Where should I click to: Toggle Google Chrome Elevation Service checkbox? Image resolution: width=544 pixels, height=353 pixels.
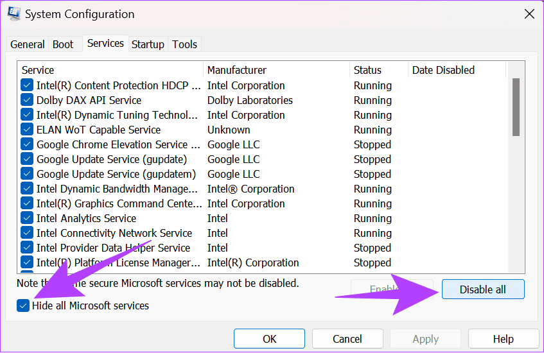[27, 144]
